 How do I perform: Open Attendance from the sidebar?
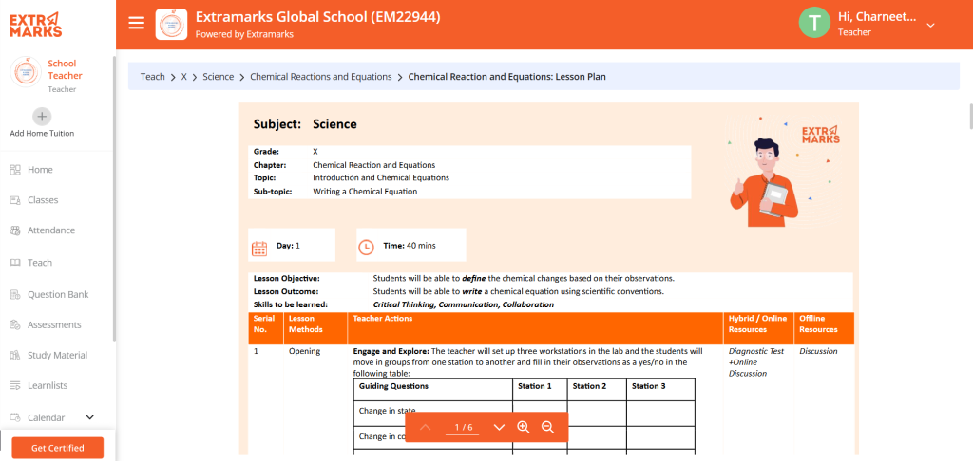51,230
